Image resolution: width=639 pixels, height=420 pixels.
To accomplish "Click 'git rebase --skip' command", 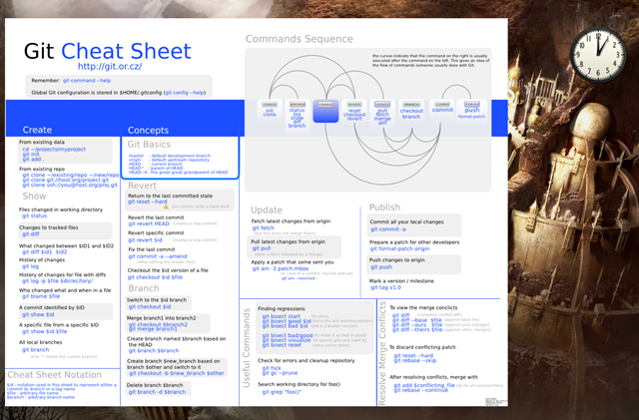I will coord(415,360).
